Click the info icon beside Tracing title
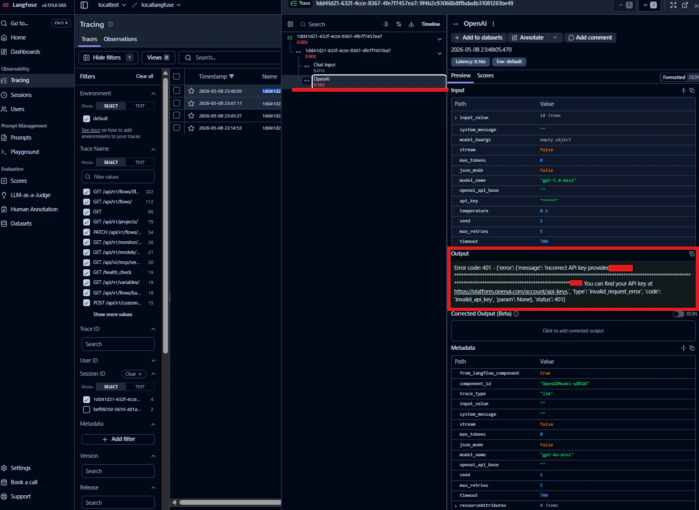 111,24
